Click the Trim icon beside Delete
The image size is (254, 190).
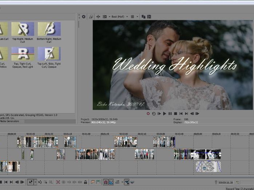pos(64,182)
